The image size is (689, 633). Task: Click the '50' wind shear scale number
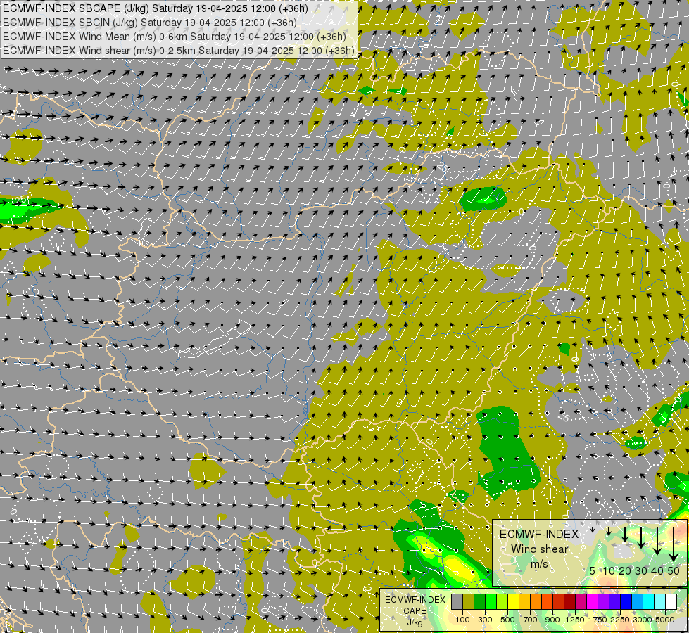(x=674, y=570)
